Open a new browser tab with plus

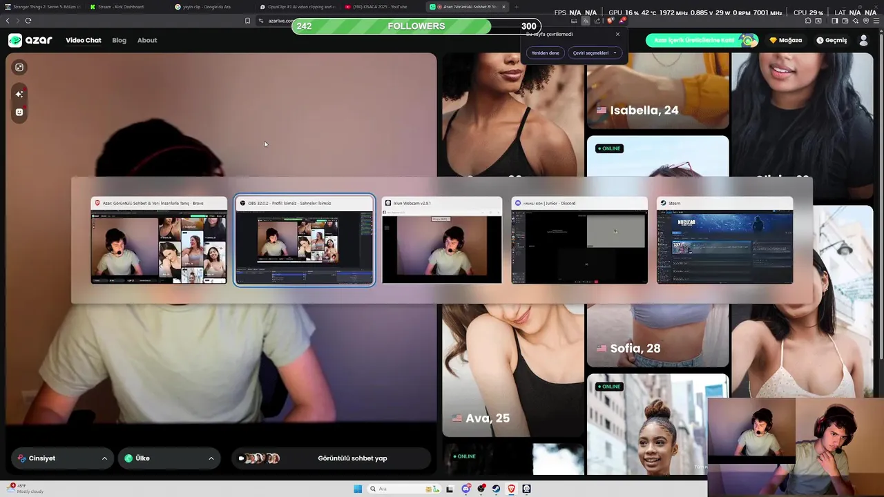[517, 6]
